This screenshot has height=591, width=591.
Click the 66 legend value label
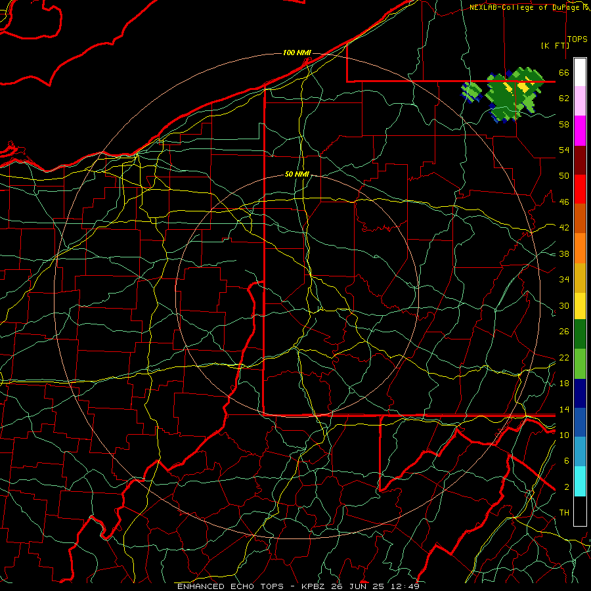tap(564, 72)
